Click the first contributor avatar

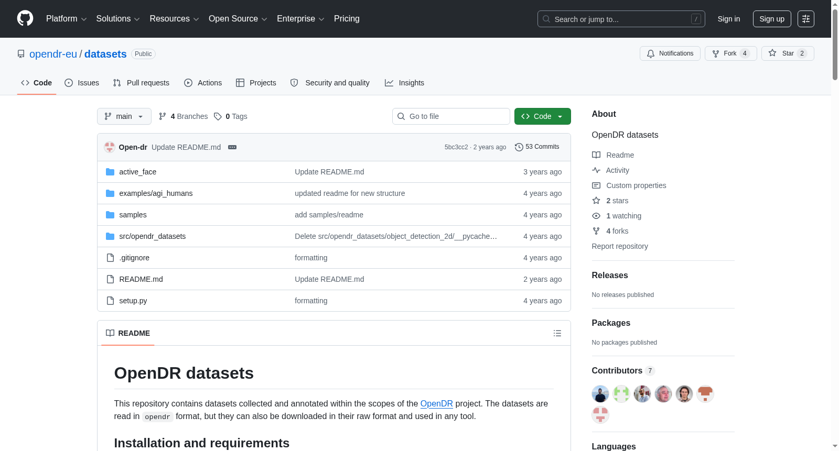(600, 394)
